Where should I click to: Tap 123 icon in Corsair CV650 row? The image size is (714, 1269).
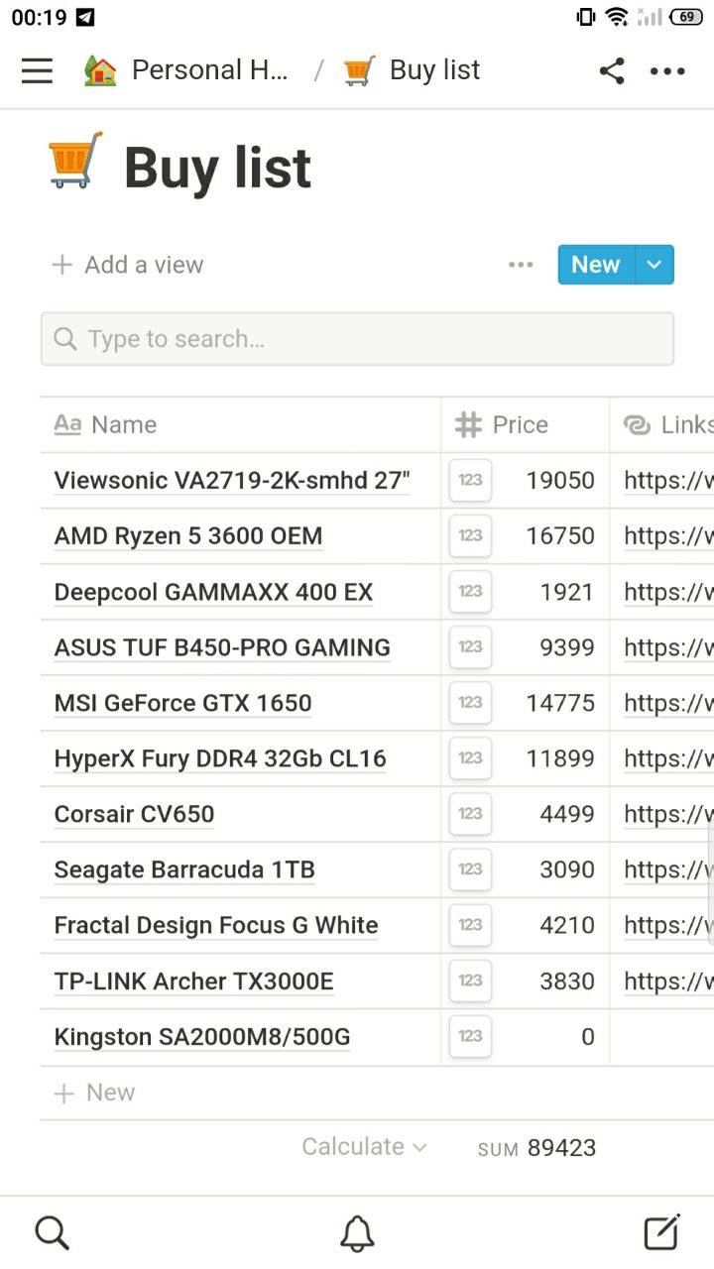click(x=470, y=814)
